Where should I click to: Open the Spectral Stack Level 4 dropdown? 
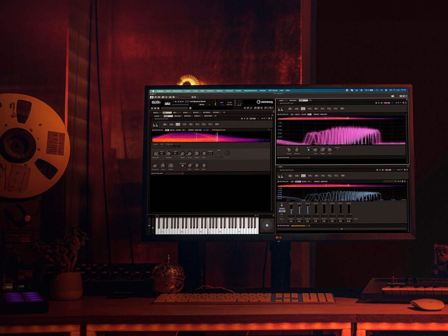click(x=301, y=225)
